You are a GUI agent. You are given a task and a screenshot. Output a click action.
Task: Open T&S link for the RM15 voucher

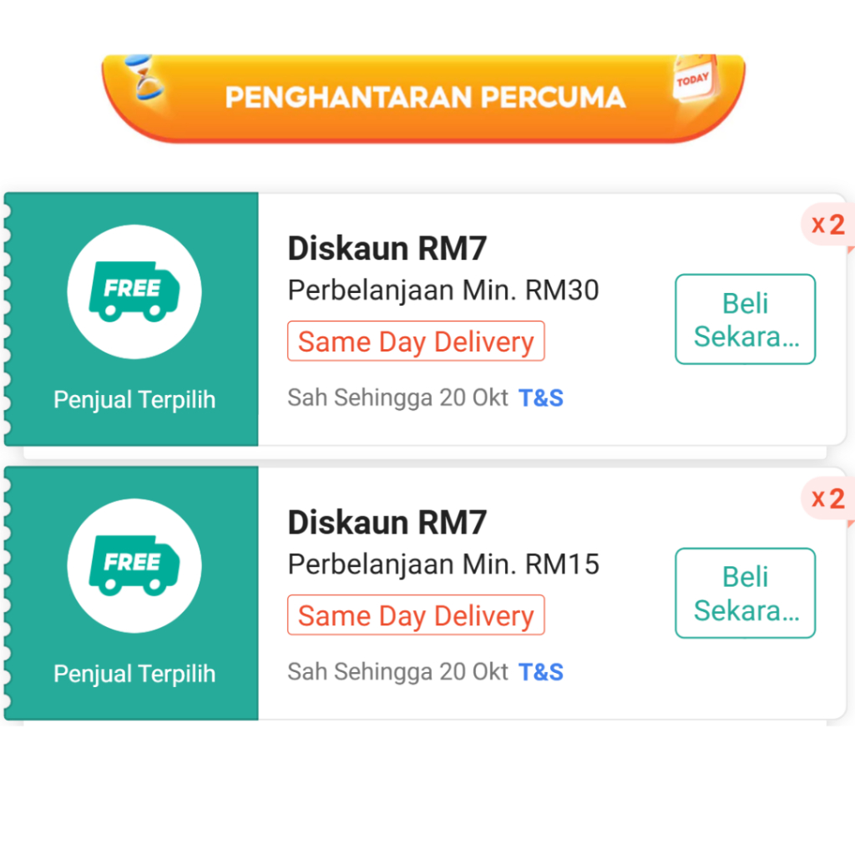coord(541,672)
